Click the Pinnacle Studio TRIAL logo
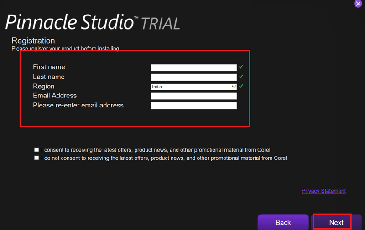 click(93, 22)
